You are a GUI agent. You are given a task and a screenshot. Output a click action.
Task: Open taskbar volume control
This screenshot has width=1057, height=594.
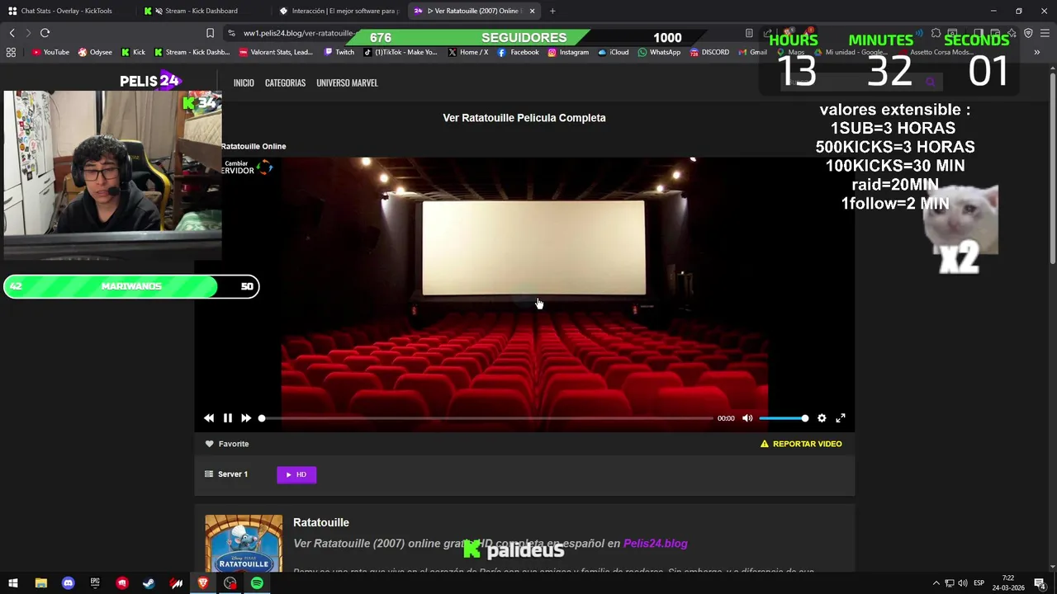(x=963, y=583)
